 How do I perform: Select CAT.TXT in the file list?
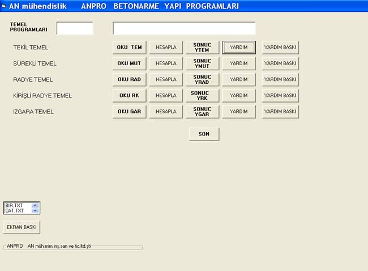coord(15,210)
